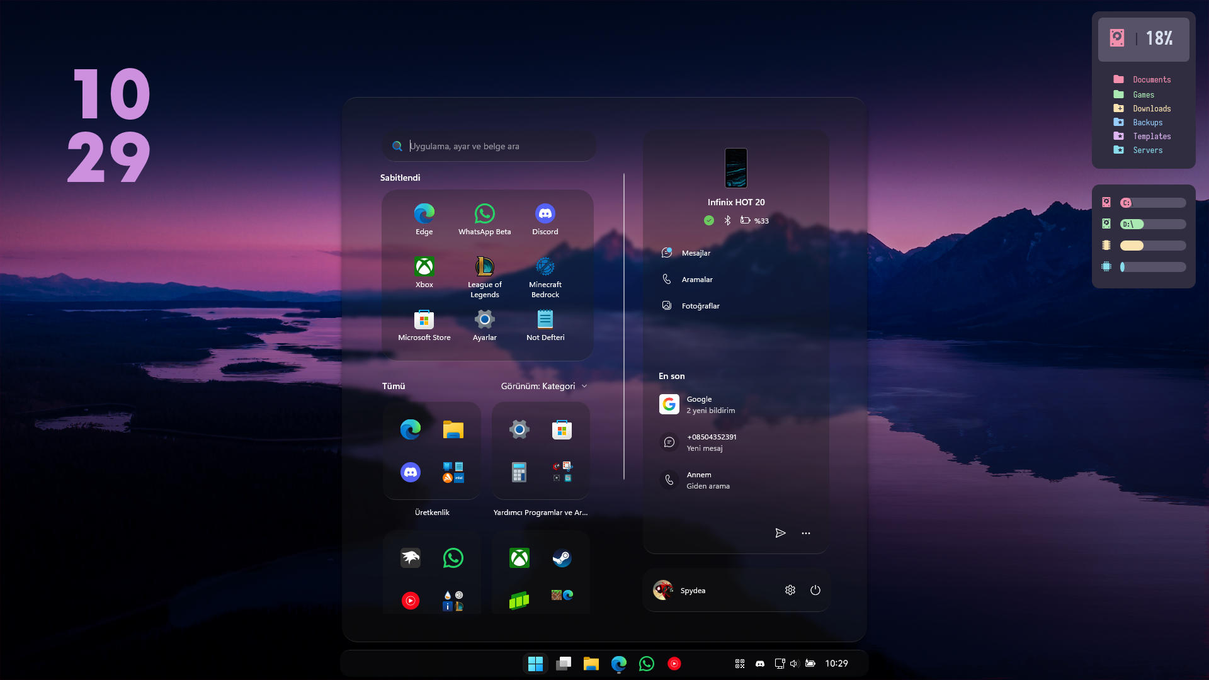The height and width of the screenshot is (680, 1209).
Task: Open Microsoft Store in Yardımcı Programlar group
Action: pyautogui.click(x=562, y=429)
